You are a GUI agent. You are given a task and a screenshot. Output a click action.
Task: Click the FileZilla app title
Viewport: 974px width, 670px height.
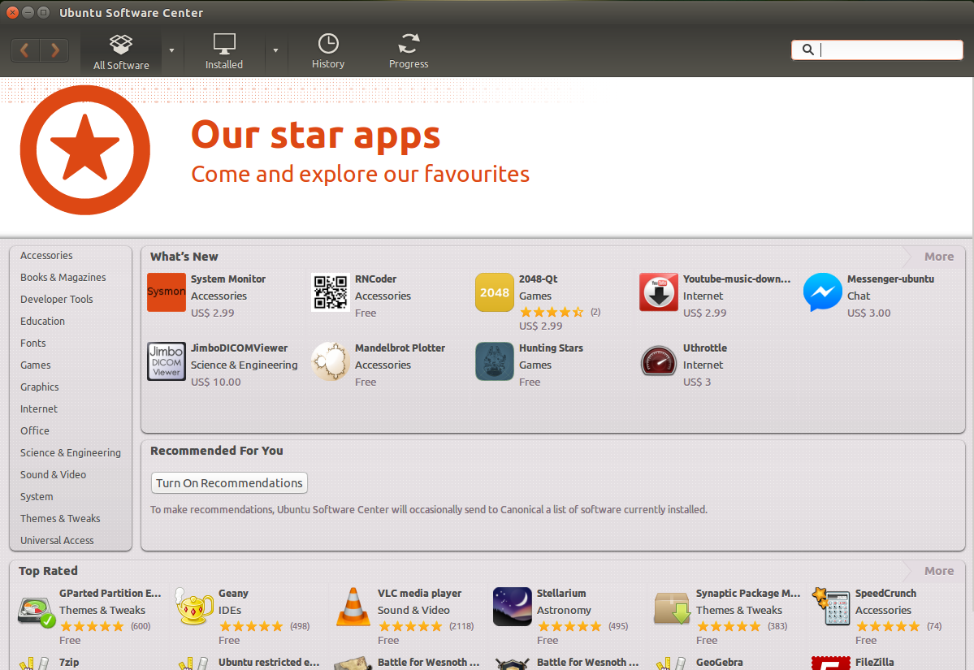point(874,662)
